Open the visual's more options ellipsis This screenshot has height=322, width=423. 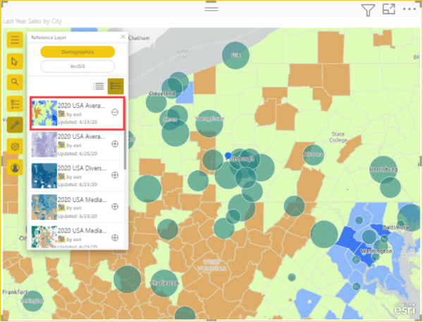click(410, 10)
